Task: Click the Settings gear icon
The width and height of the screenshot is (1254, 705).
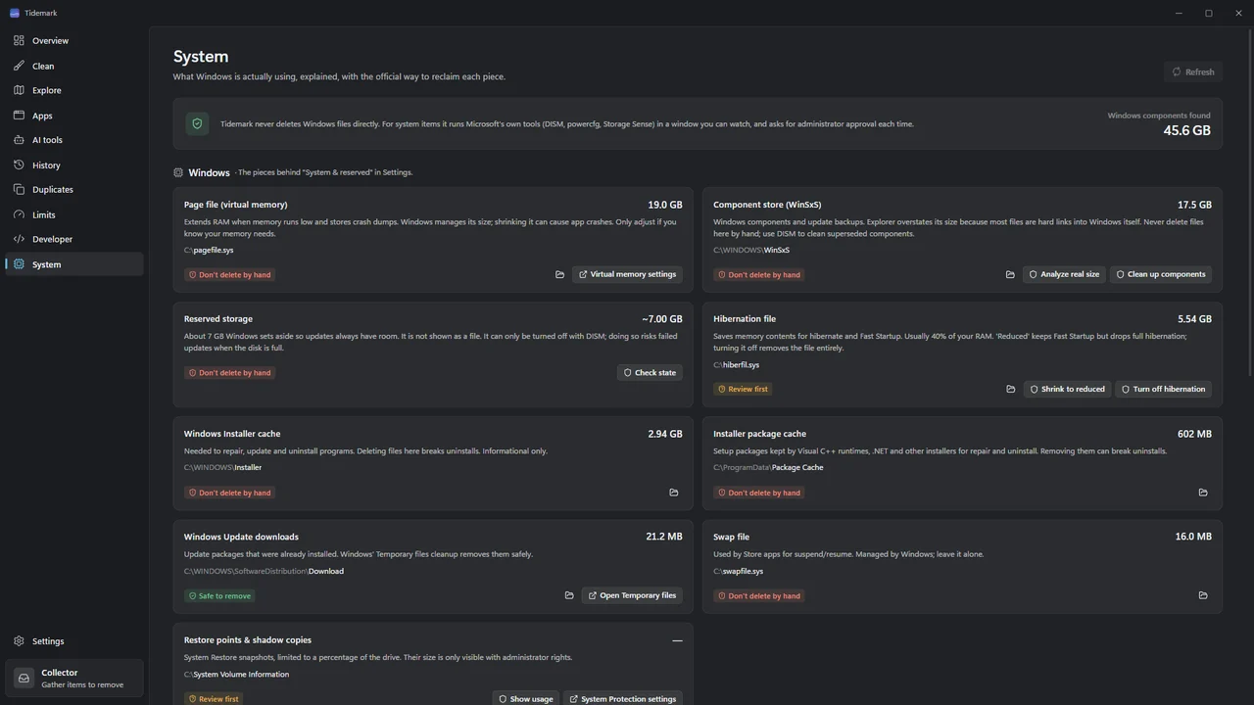Action: coord(19,641)
